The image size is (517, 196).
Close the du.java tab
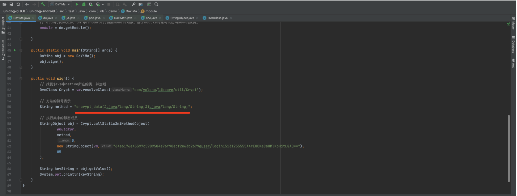pyautogui.click(x=56, y=18)
